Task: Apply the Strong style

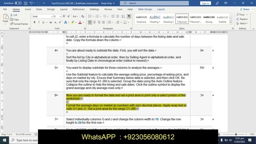Action: coord(209,19)
